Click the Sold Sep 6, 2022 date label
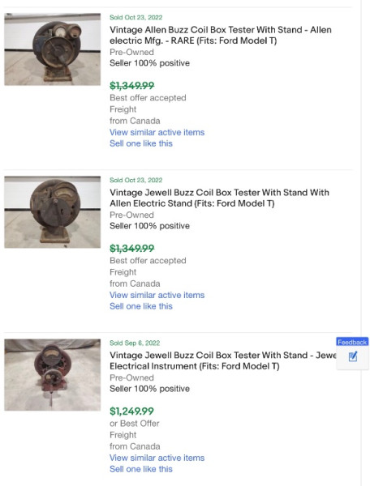 click(x=135, y=343)
